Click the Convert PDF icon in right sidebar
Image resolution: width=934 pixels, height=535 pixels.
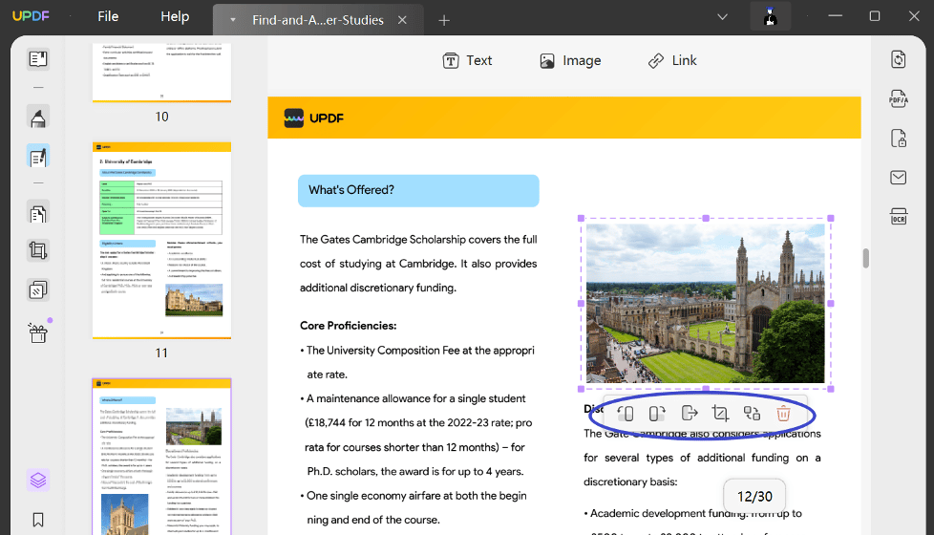coord(899,59)
